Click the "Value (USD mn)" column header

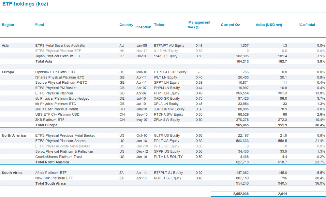(x=269, y=25)
